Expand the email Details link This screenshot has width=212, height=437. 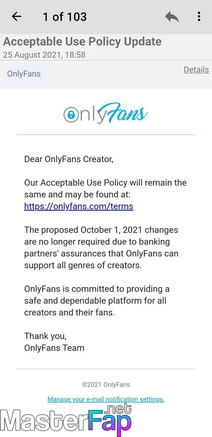196,69
